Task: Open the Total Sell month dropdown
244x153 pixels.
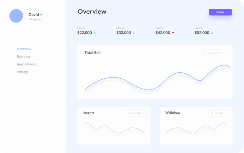Action: tap(216, 53)
